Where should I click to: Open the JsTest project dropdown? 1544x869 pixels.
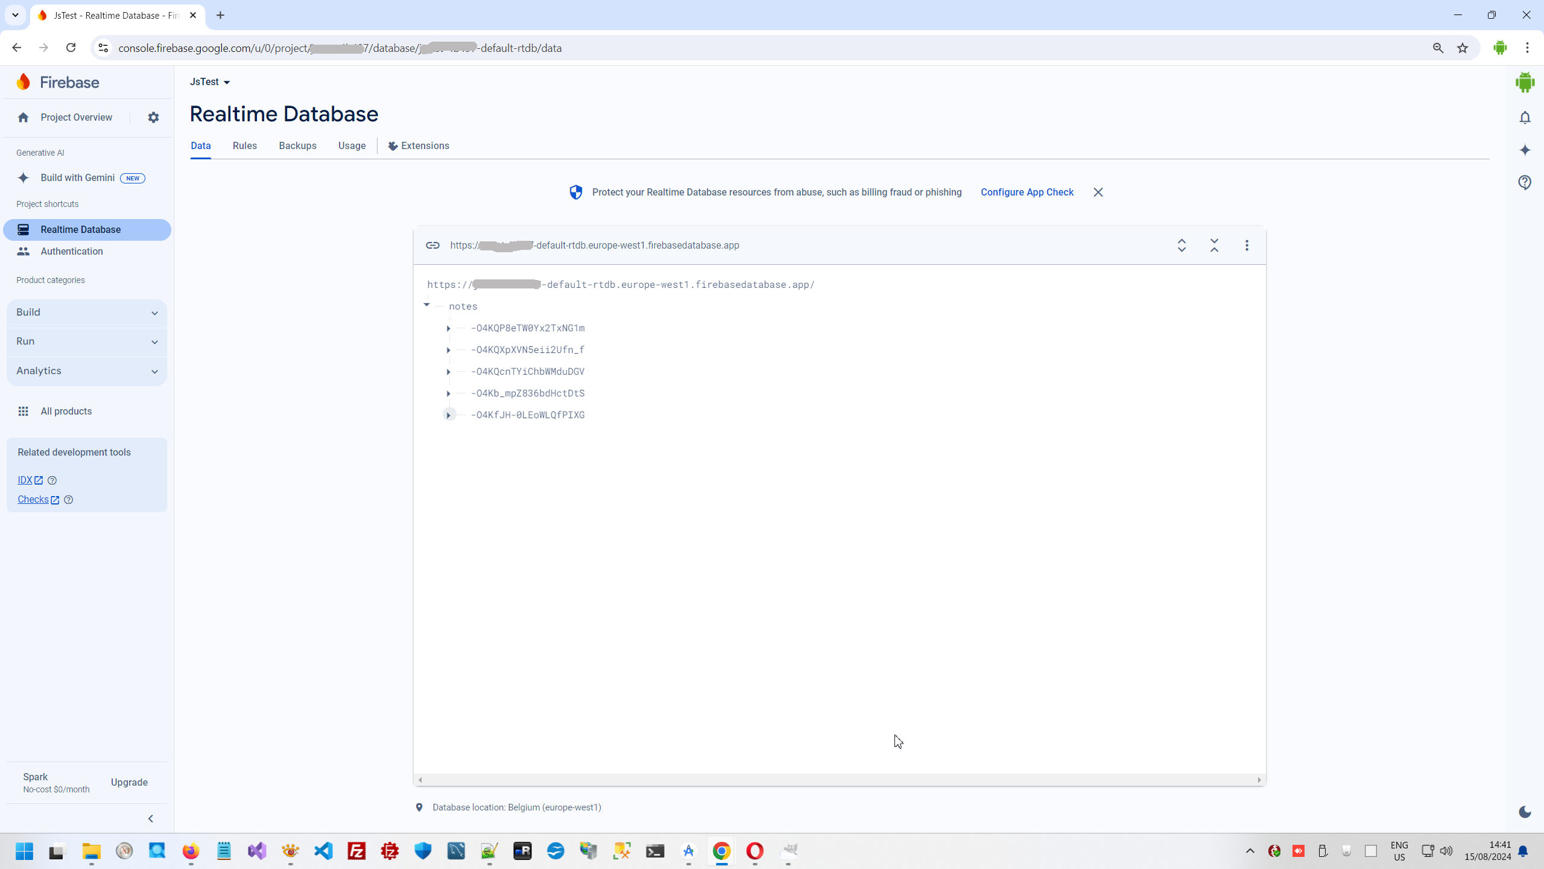pyautogui.click(x=210, y=82)
